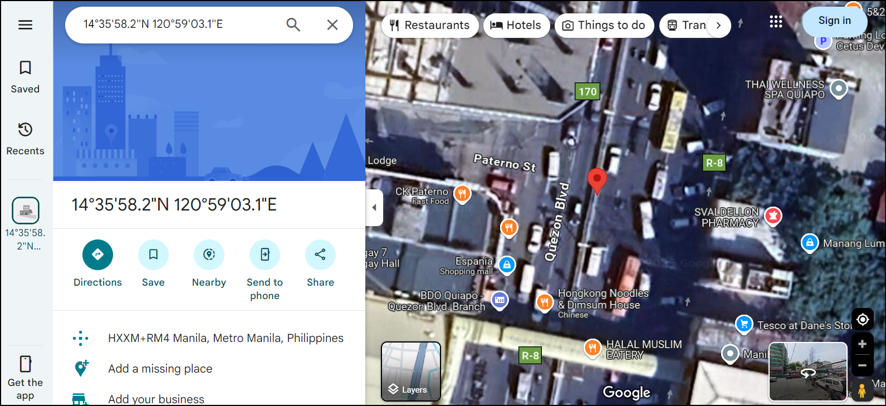Viewport: 886px width, 406px height.
Task: Open Manang Lum marker
Action: click(810, 242)
